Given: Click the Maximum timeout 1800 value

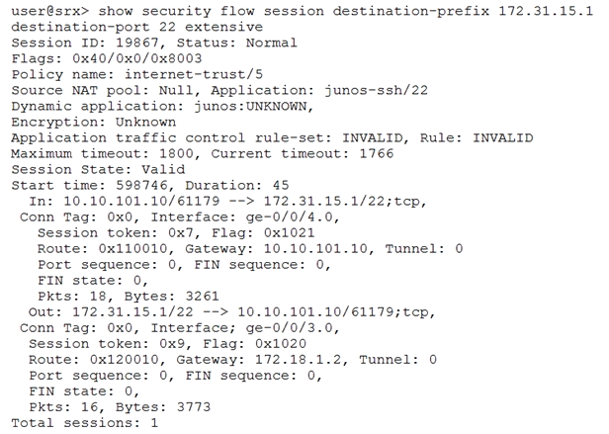Looking at the screenshot, I should tap(176, 153).
